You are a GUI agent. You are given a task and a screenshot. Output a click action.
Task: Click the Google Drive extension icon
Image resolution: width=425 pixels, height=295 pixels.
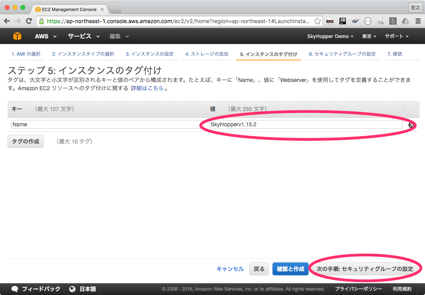coord(405,21)
